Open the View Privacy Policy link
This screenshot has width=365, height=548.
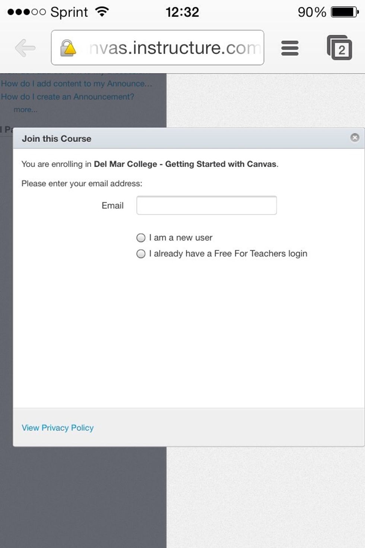(57, 428)
